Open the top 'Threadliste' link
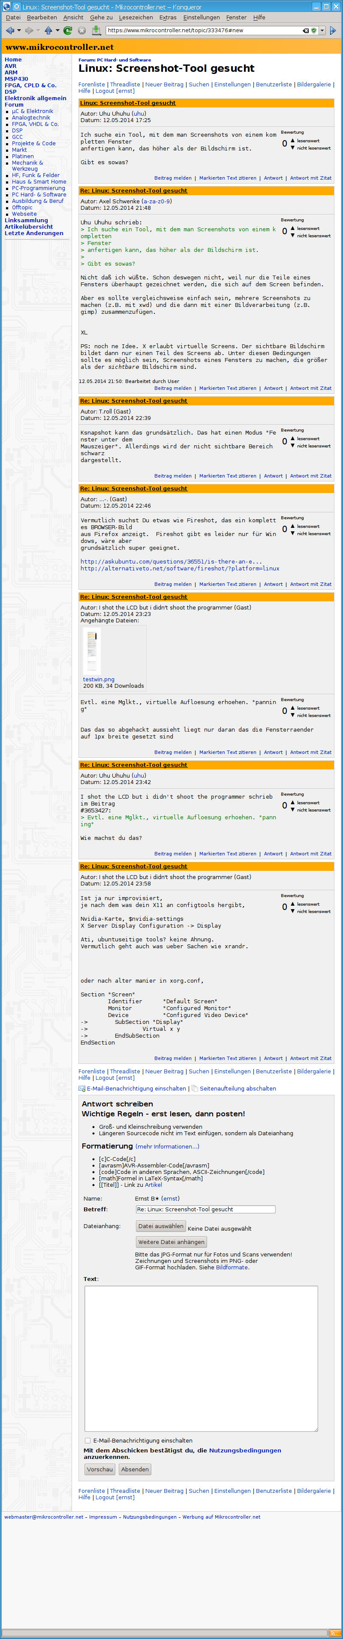Screen dimensions: 343x1639 coord(125,85)
